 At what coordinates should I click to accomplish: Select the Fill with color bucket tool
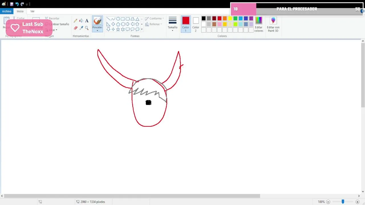[x=81, y=20]
